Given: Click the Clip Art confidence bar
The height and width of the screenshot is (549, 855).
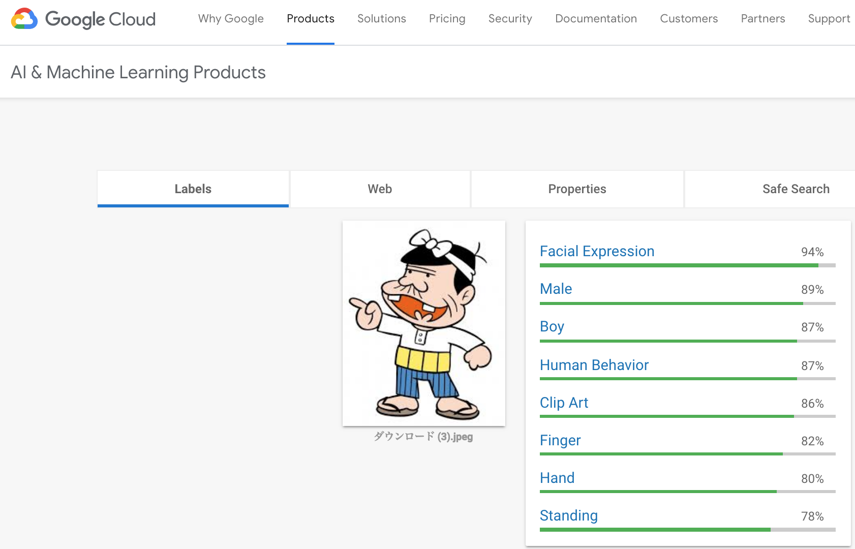Looking at the screenshot, I should pyautogui.click(x=688, y=416).
